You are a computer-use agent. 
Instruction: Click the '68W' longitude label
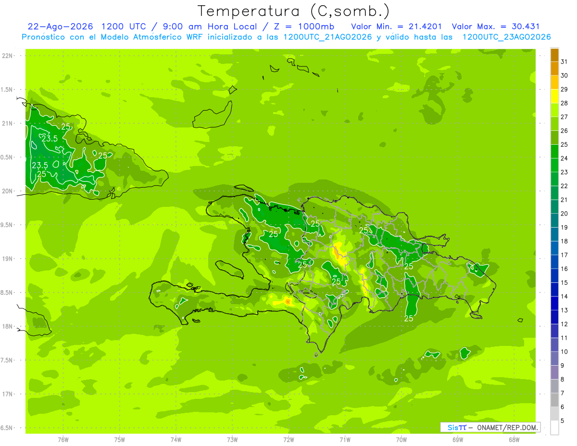pyautogui.click(x=514, y=440)
